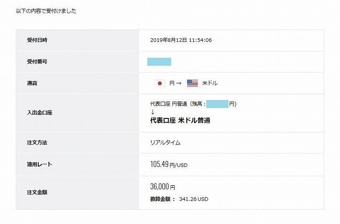Click the リアルタイム order method value
Image resolution: width=340 pixels, height=224 pixels.
[165, 143]
